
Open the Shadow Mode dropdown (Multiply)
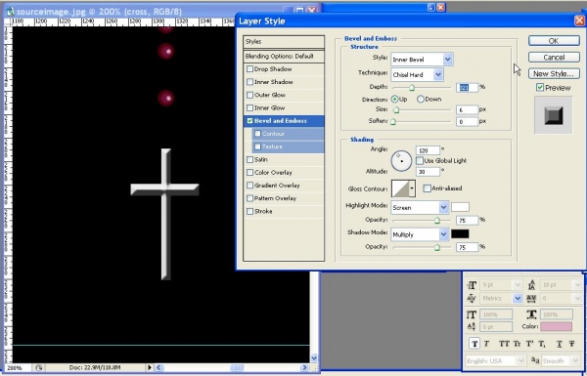point(443,234)
